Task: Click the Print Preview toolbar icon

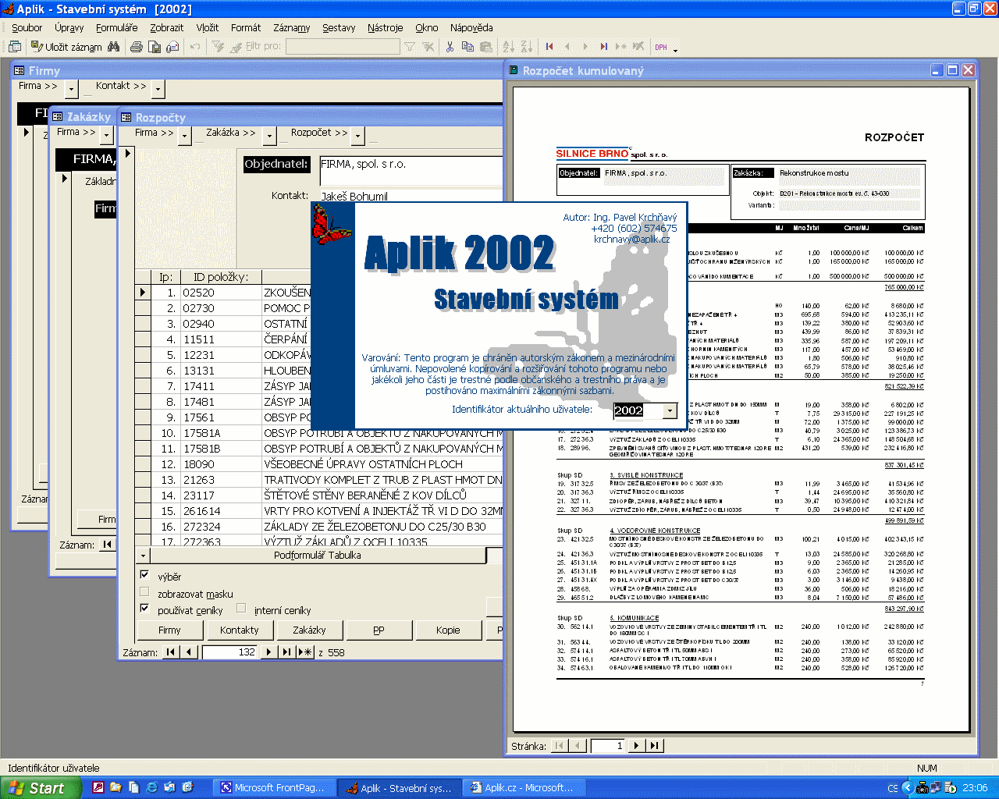Action: point(155,47)
